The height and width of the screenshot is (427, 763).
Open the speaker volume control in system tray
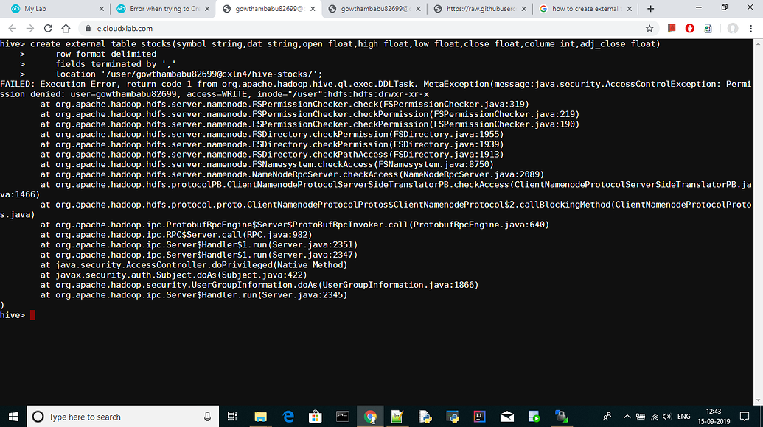[x=666, y=417]
